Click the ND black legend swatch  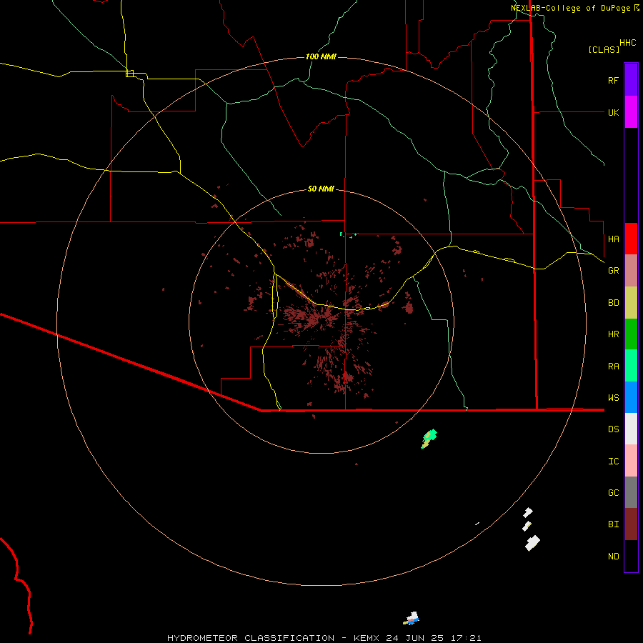[631, 556]
